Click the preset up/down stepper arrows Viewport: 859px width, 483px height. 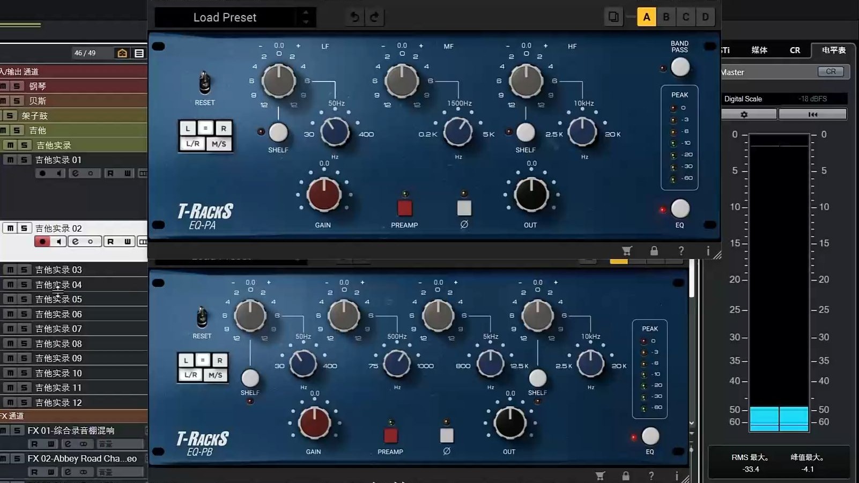[306, 17]
